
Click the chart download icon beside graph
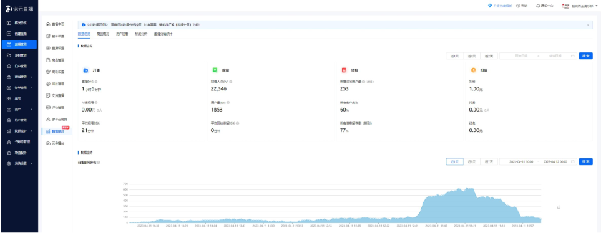[559, 207]
